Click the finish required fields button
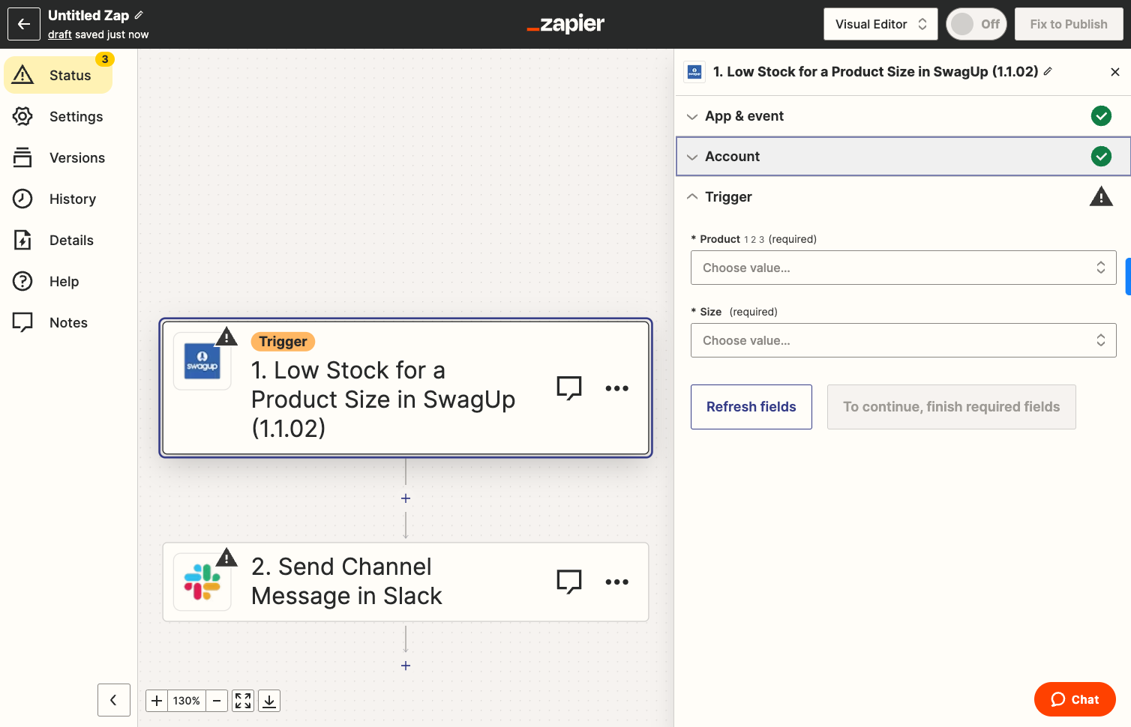 951,407
